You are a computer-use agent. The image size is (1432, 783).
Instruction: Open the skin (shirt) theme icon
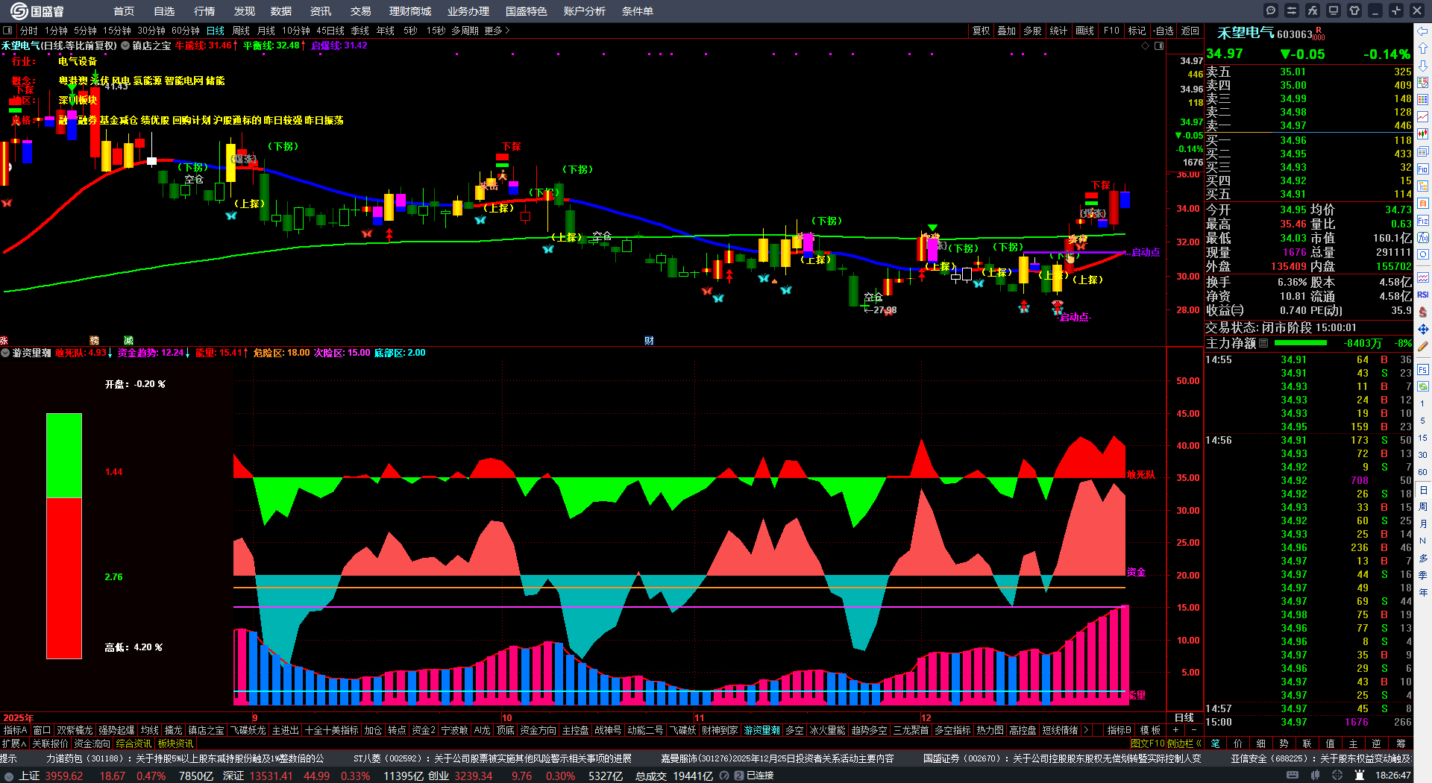click(x=1354, y=10)
